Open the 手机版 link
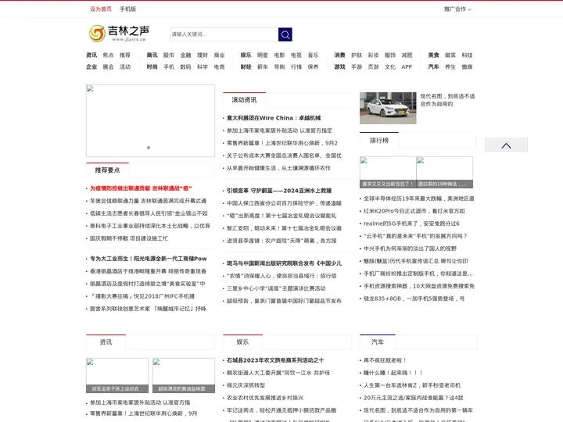The height and width of the screenshot is (422, 563). [x=127, y=9]
